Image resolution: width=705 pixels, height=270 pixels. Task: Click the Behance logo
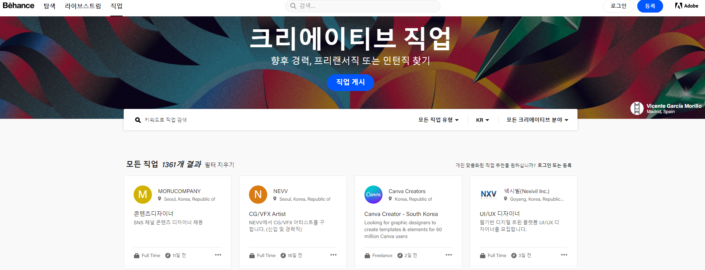pos(18,6)
